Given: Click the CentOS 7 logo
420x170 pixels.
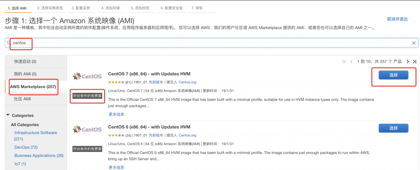Looking at the screenshot, I should pyautogui.click(x=87, y=76).
